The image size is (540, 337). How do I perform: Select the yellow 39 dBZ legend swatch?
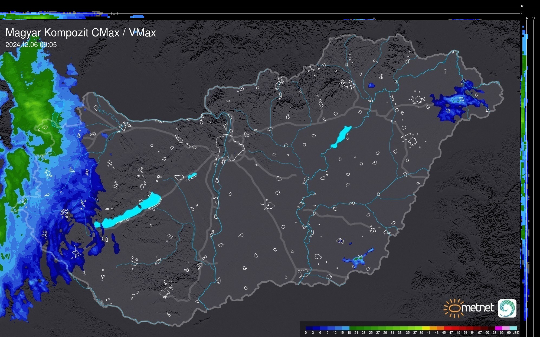click(x=426, y=328)
